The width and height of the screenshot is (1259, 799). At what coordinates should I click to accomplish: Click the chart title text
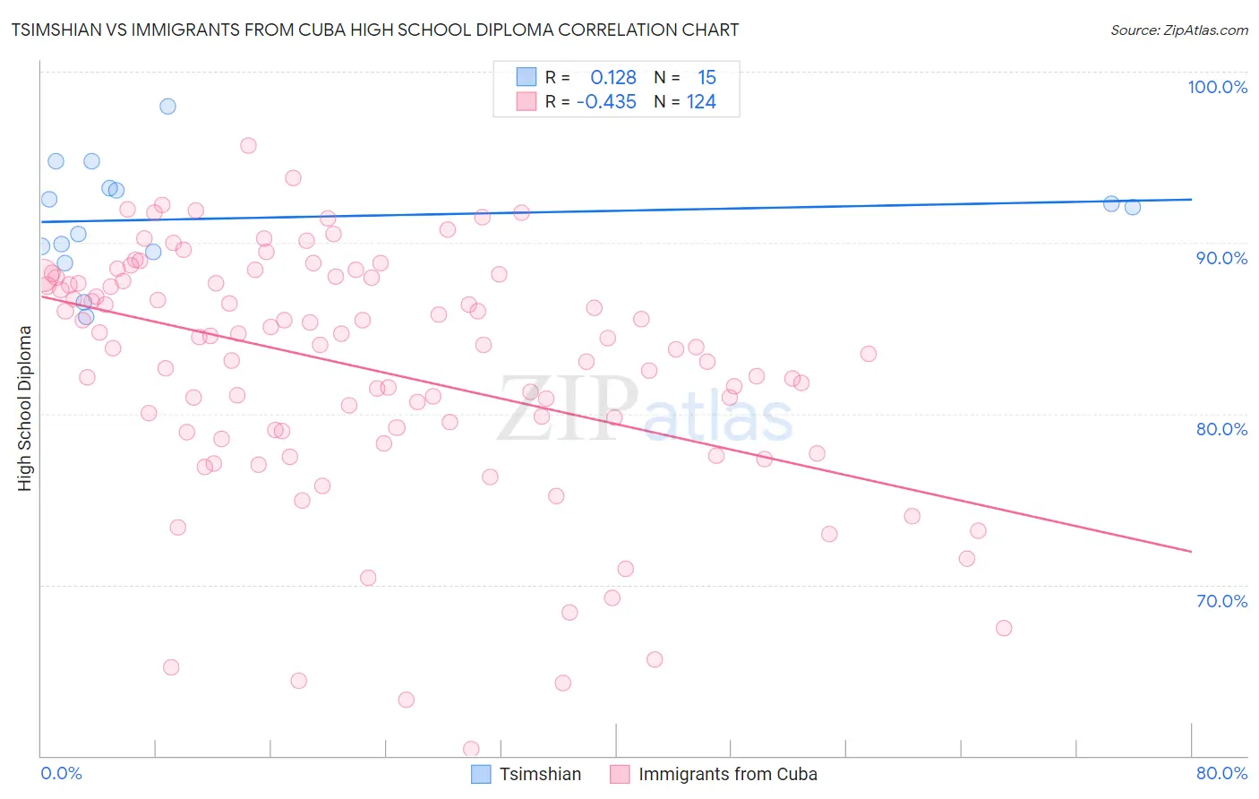[x=375, y=30]
